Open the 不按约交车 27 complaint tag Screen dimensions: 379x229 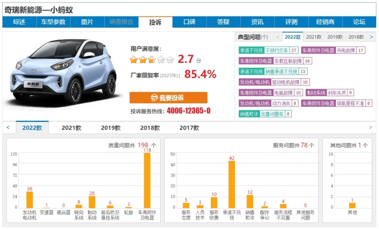pyautogui.click(x=269, y=50)
